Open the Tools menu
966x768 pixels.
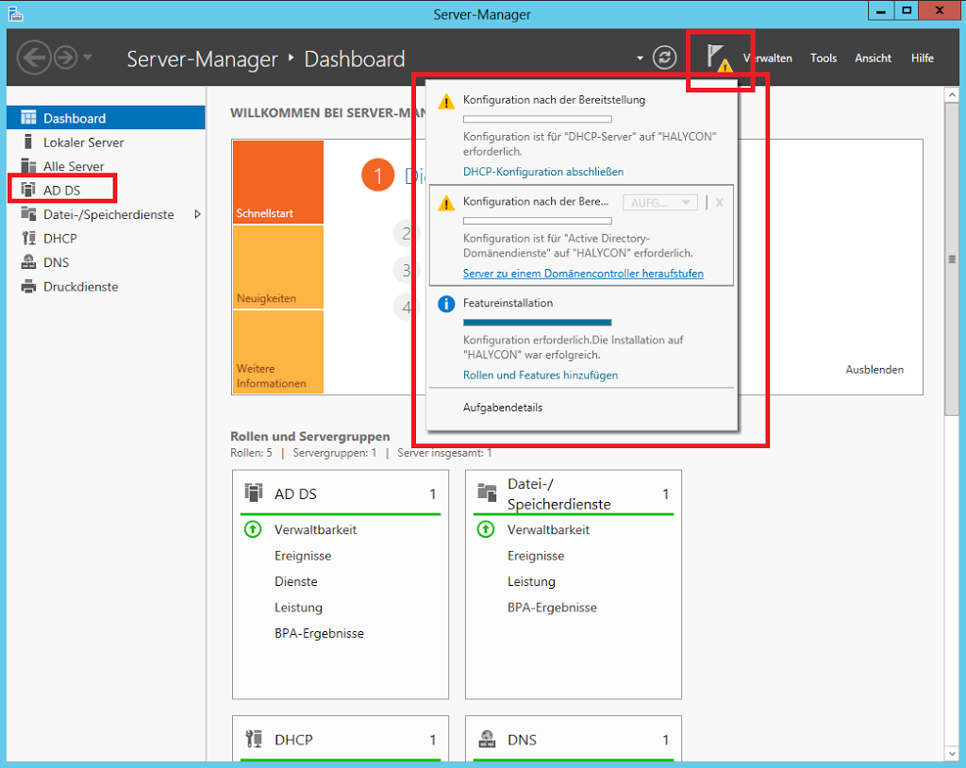(x=823, y=58)
